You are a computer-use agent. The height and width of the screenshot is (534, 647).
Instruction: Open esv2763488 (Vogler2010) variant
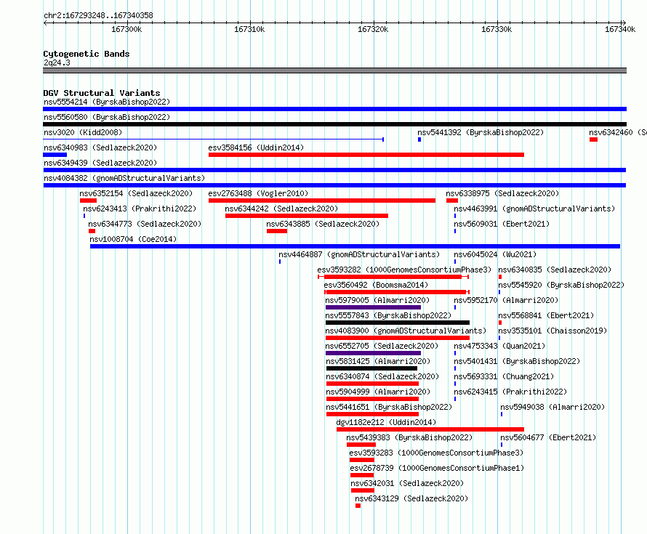click(258, 193)
